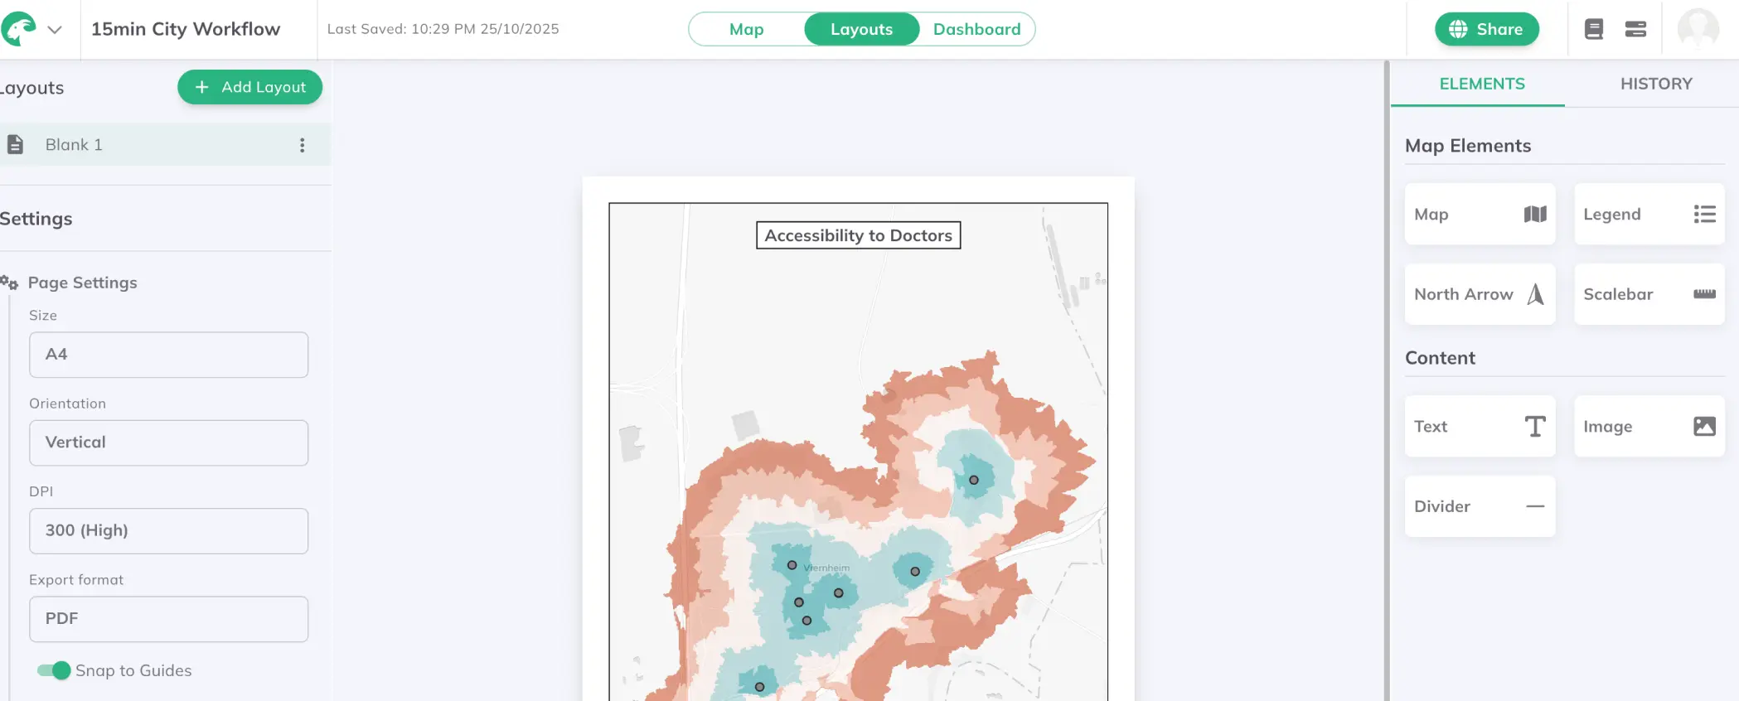
Task: Click the app logo at top left
Action: [18, 29]
